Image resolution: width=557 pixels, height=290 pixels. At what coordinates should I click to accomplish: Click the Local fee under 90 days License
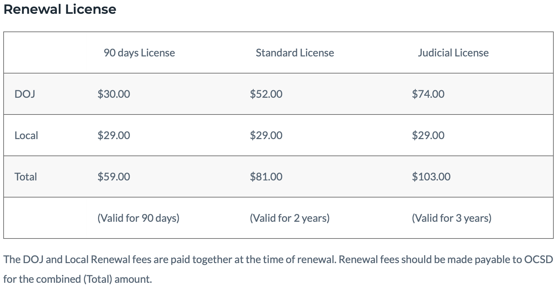tap(114, 135)
